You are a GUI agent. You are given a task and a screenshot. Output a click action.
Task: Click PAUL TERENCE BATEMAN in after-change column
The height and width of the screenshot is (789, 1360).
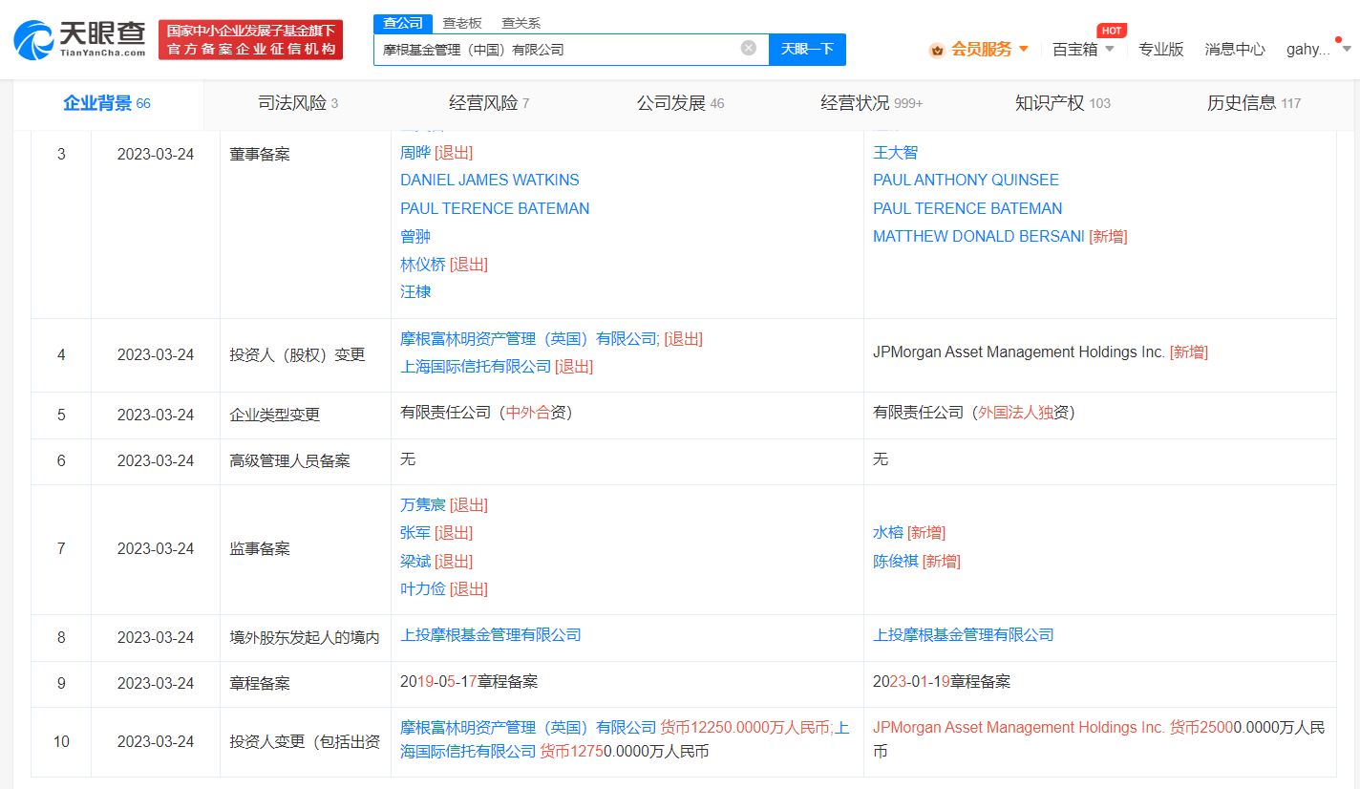tap(967, 208)
